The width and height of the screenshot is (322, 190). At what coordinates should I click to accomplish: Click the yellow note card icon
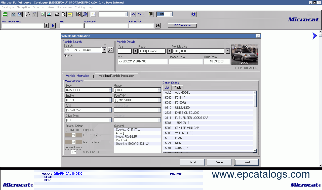[x=70, y=14]
